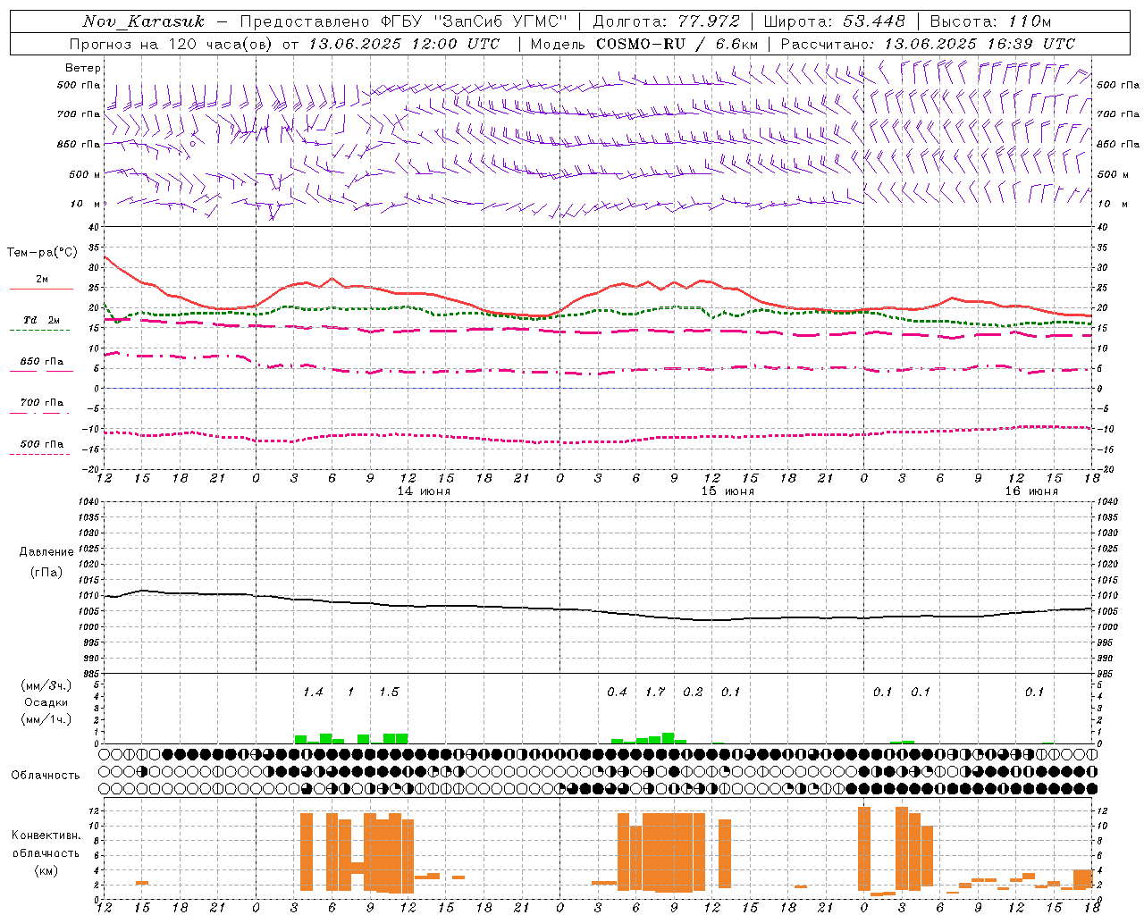Click the '1.7' three-hour precipitation value

655,693
